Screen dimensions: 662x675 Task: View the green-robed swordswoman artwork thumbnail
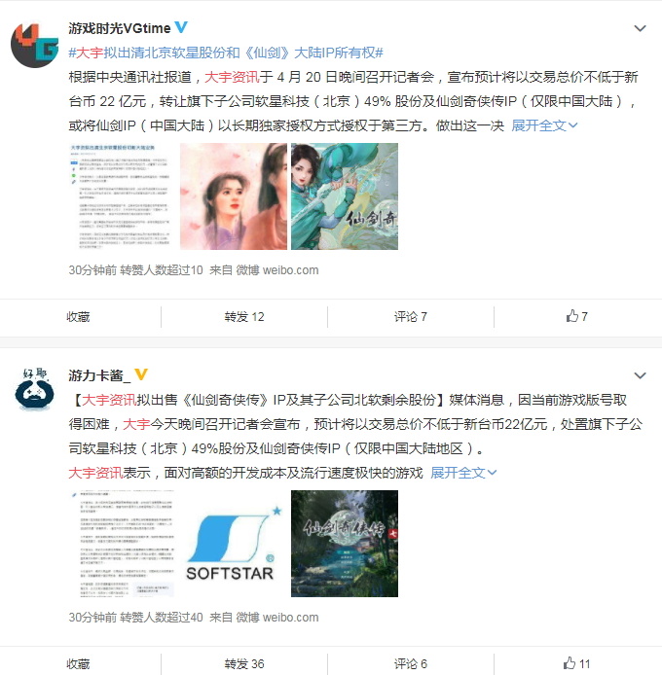[x=345, y=196]
